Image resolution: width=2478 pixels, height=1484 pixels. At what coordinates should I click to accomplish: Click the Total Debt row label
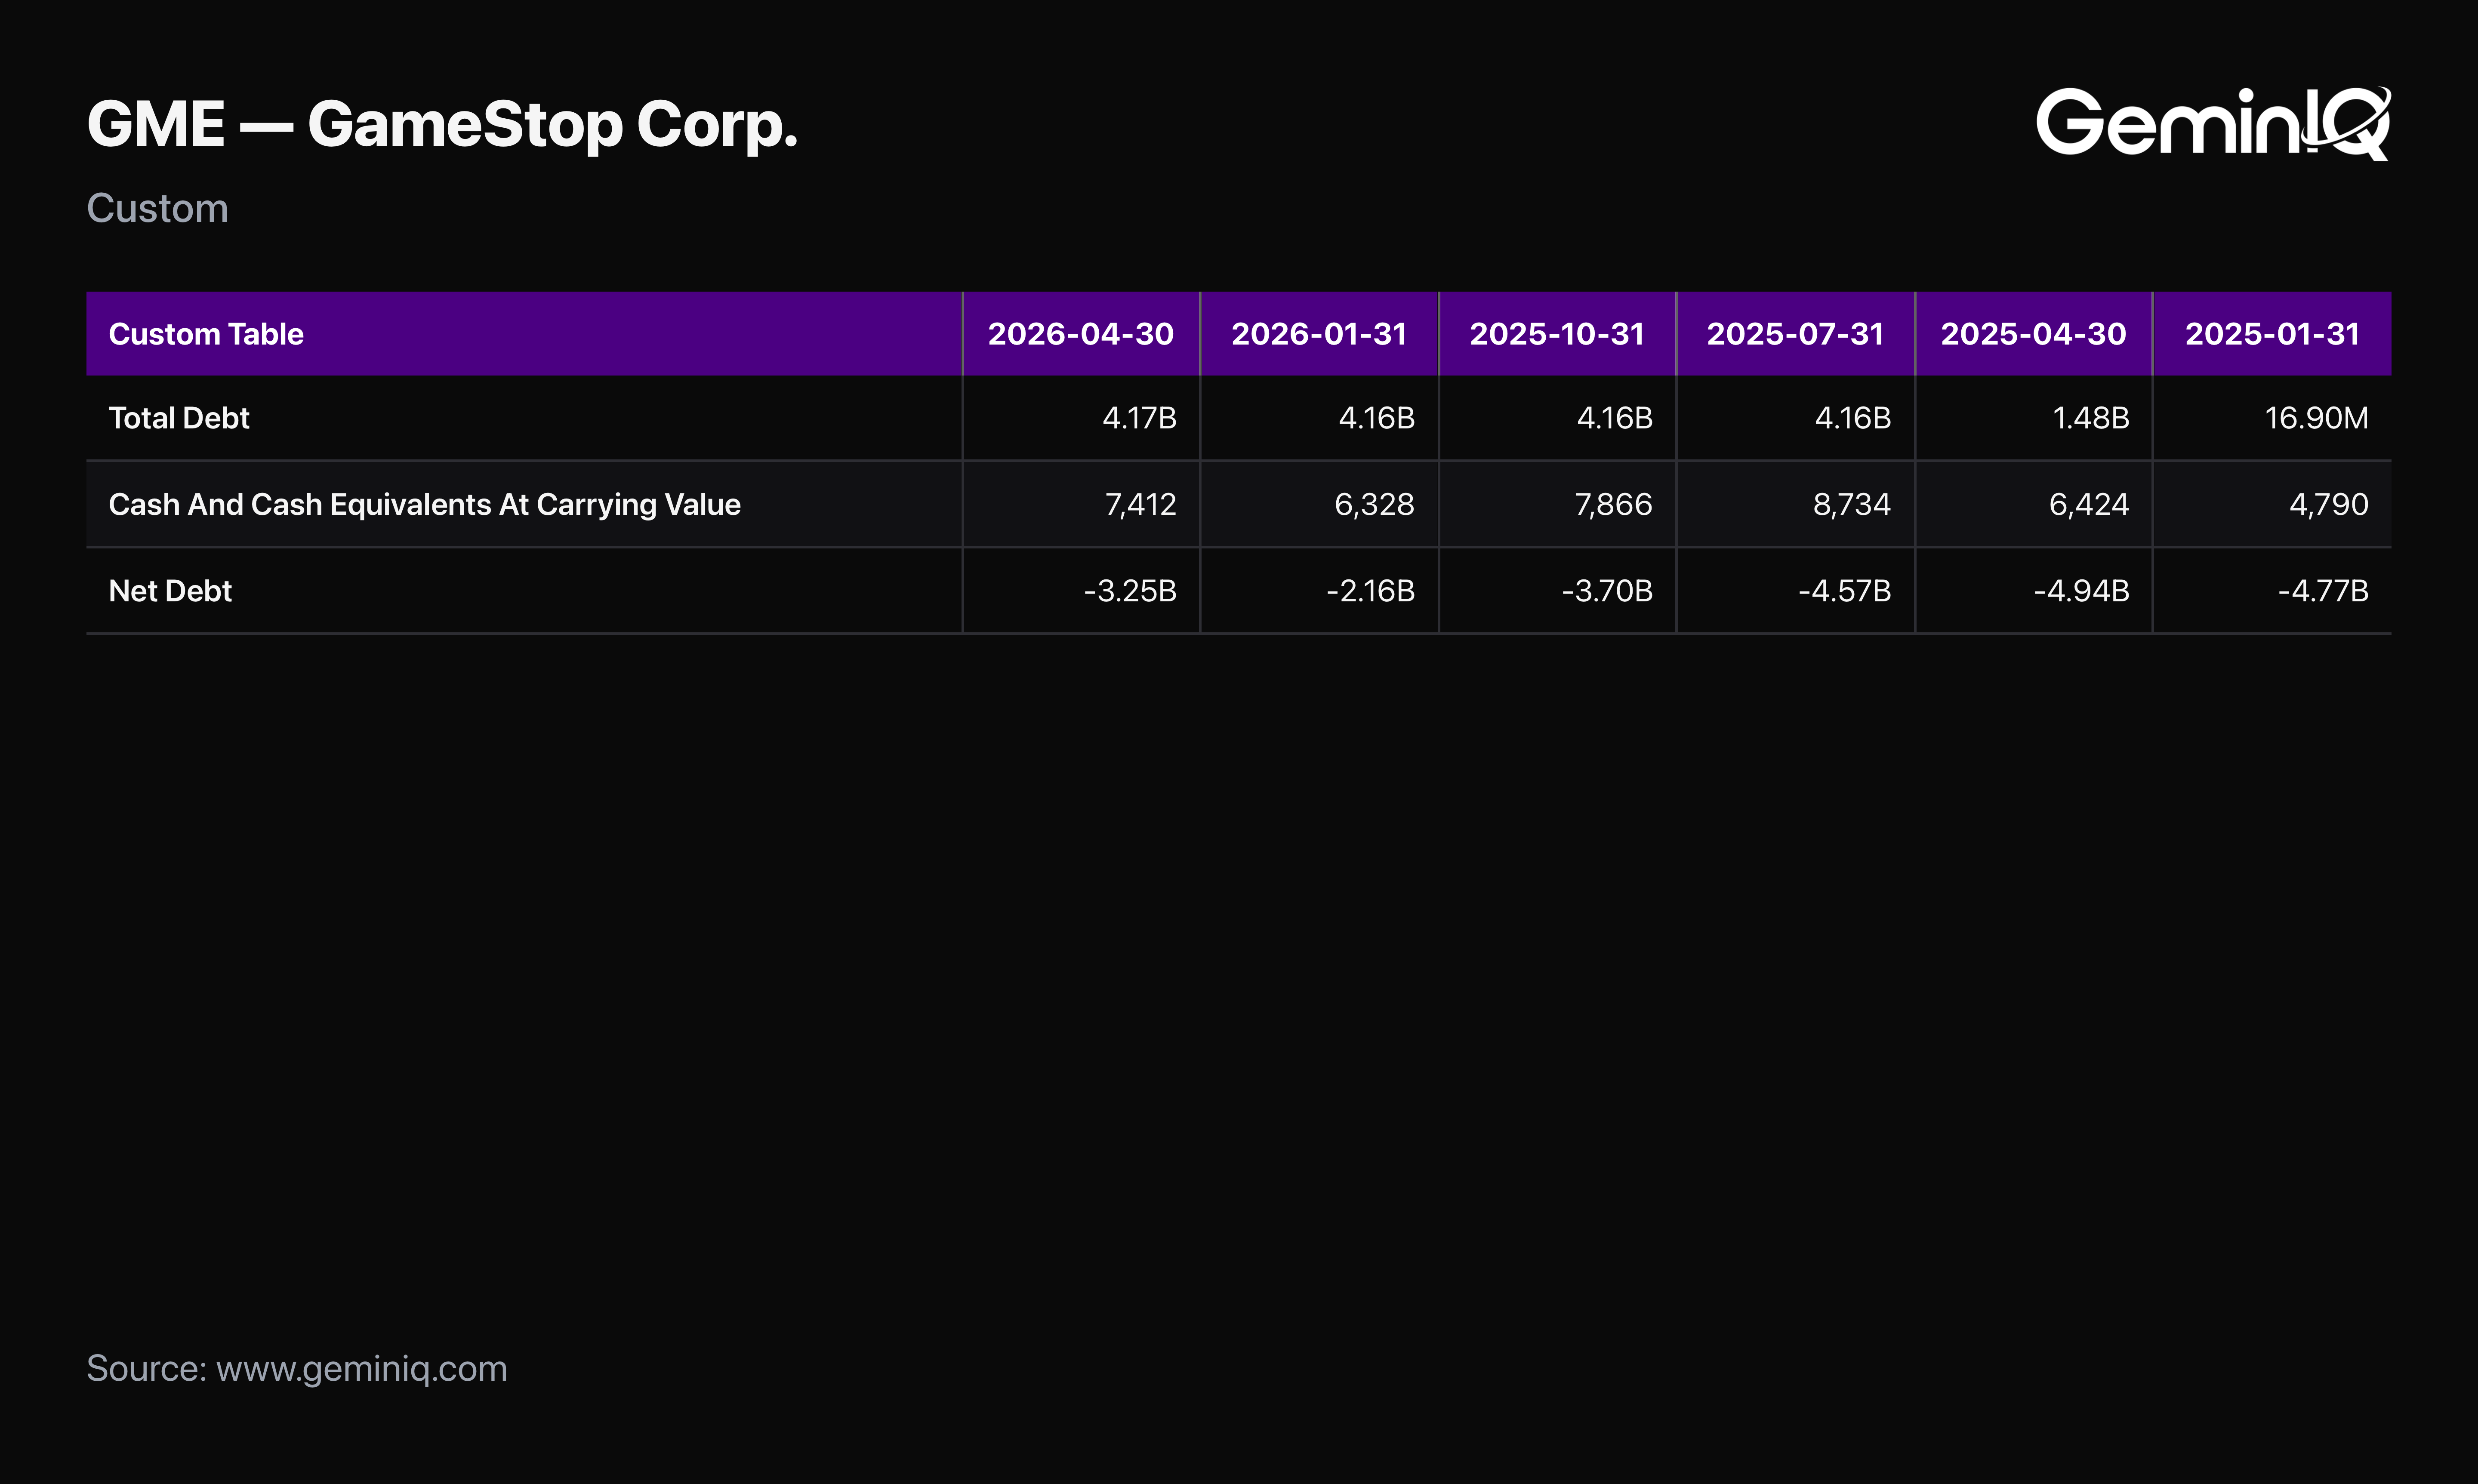point(179,418)
